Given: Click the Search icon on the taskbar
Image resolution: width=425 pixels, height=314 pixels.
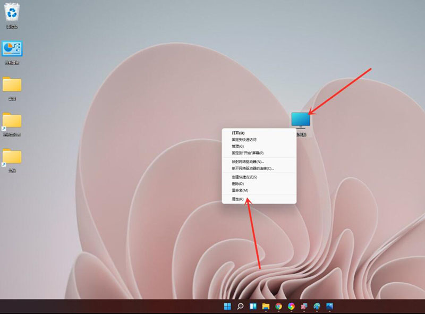Looking at the screenshot, I should [x=241, y=307].
